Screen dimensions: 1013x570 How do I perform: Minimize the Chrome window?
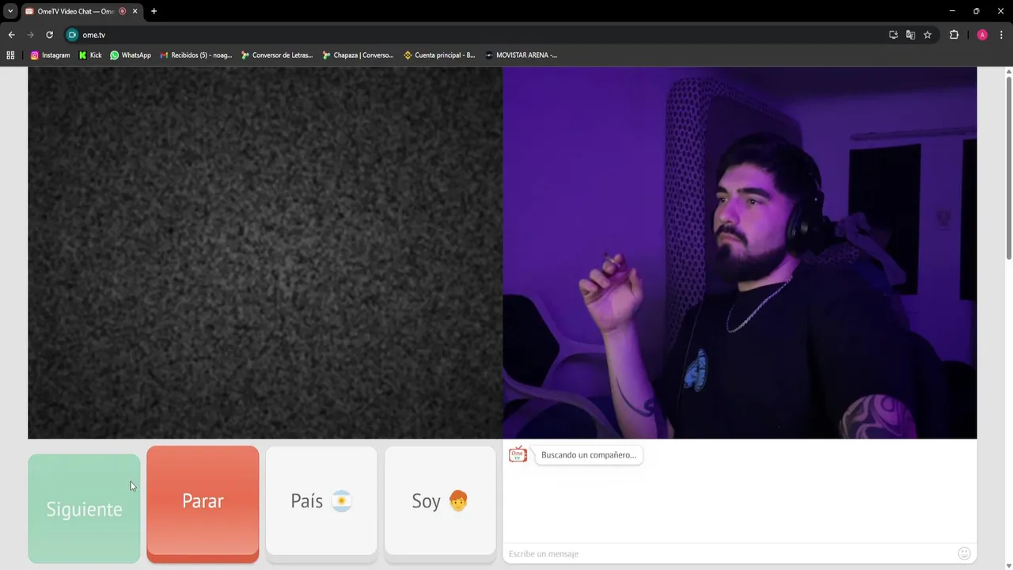click(x=952, y=11)
